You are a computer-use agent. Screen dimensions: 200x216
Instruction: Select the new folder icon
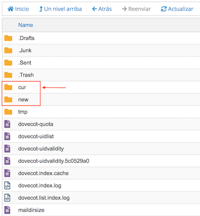(x=8, y=99)
